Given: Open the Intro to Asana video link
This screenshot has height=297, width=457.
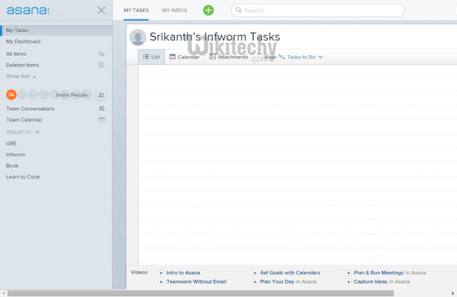Looking at the screenshot, I should point(184,273).
